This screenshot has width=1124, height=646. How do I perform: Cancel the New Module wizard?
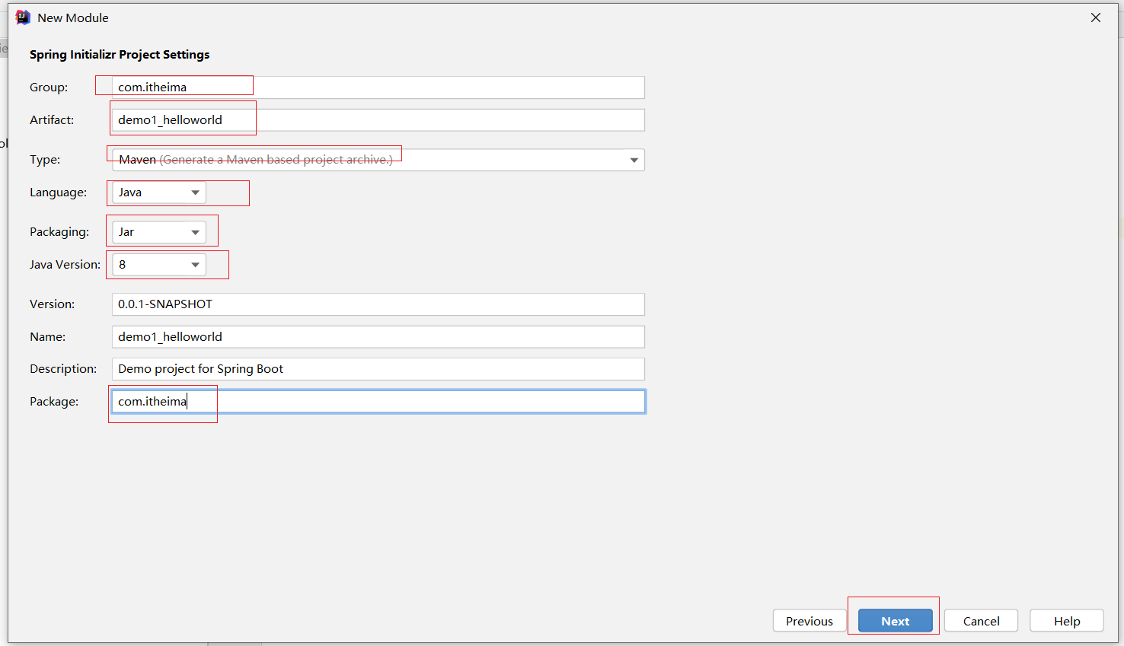click(x=981, y=621)
